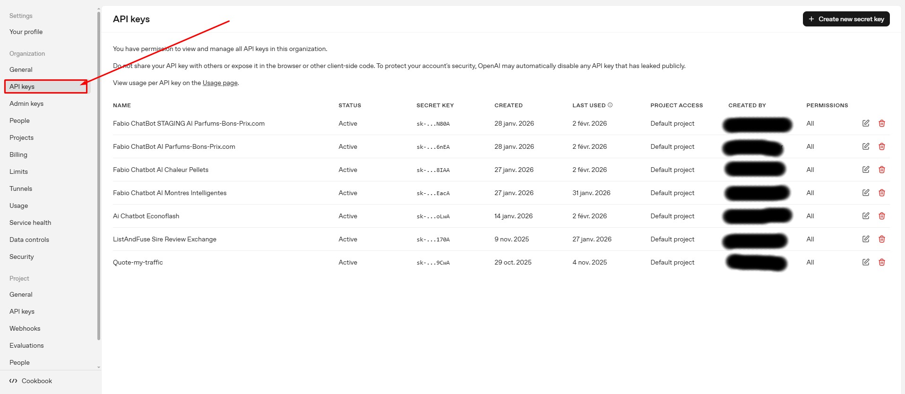This screenshot has height=394, width=905.
Task: Click the SECRET KEY column header
Action: point(435,105)
